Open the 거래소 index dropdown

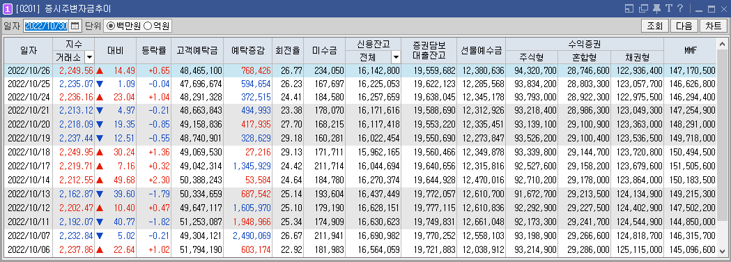pyautogui.click(x=89, y=57)
